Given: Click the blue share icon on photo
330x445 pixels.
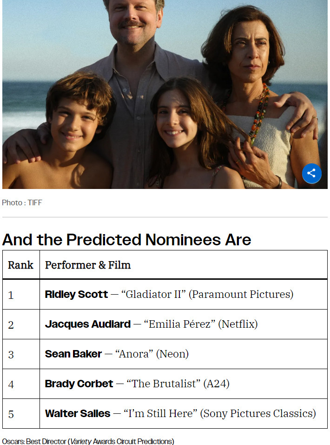Looking at the screenshot, I should click(x=311, y=173).
